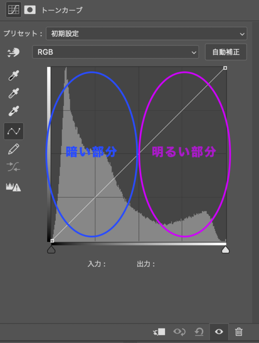Viewport: 259px width, 343px height.
Task: Clip adjustment to layer below icon
Action: point(159,332)
